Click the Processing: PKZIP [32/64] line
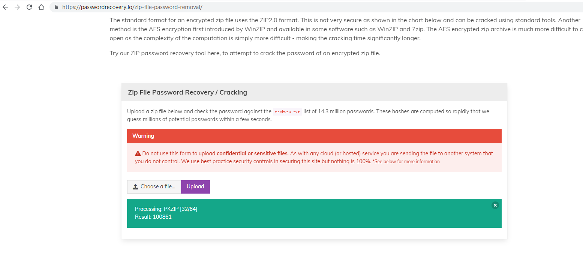Image resolution: width=583 pixels, height=260 pixels. tap(166, 209)
